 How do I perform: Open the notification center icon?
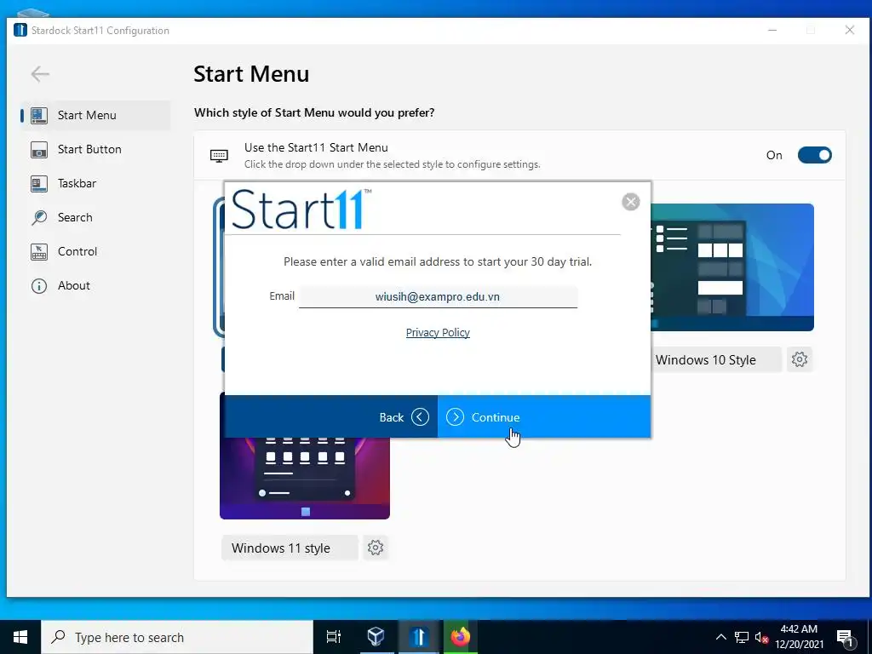pyautogui.click(x=846, y=638)
